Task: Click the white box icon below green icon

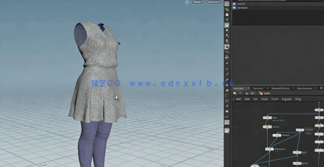Action: click(x=227, y=15)
